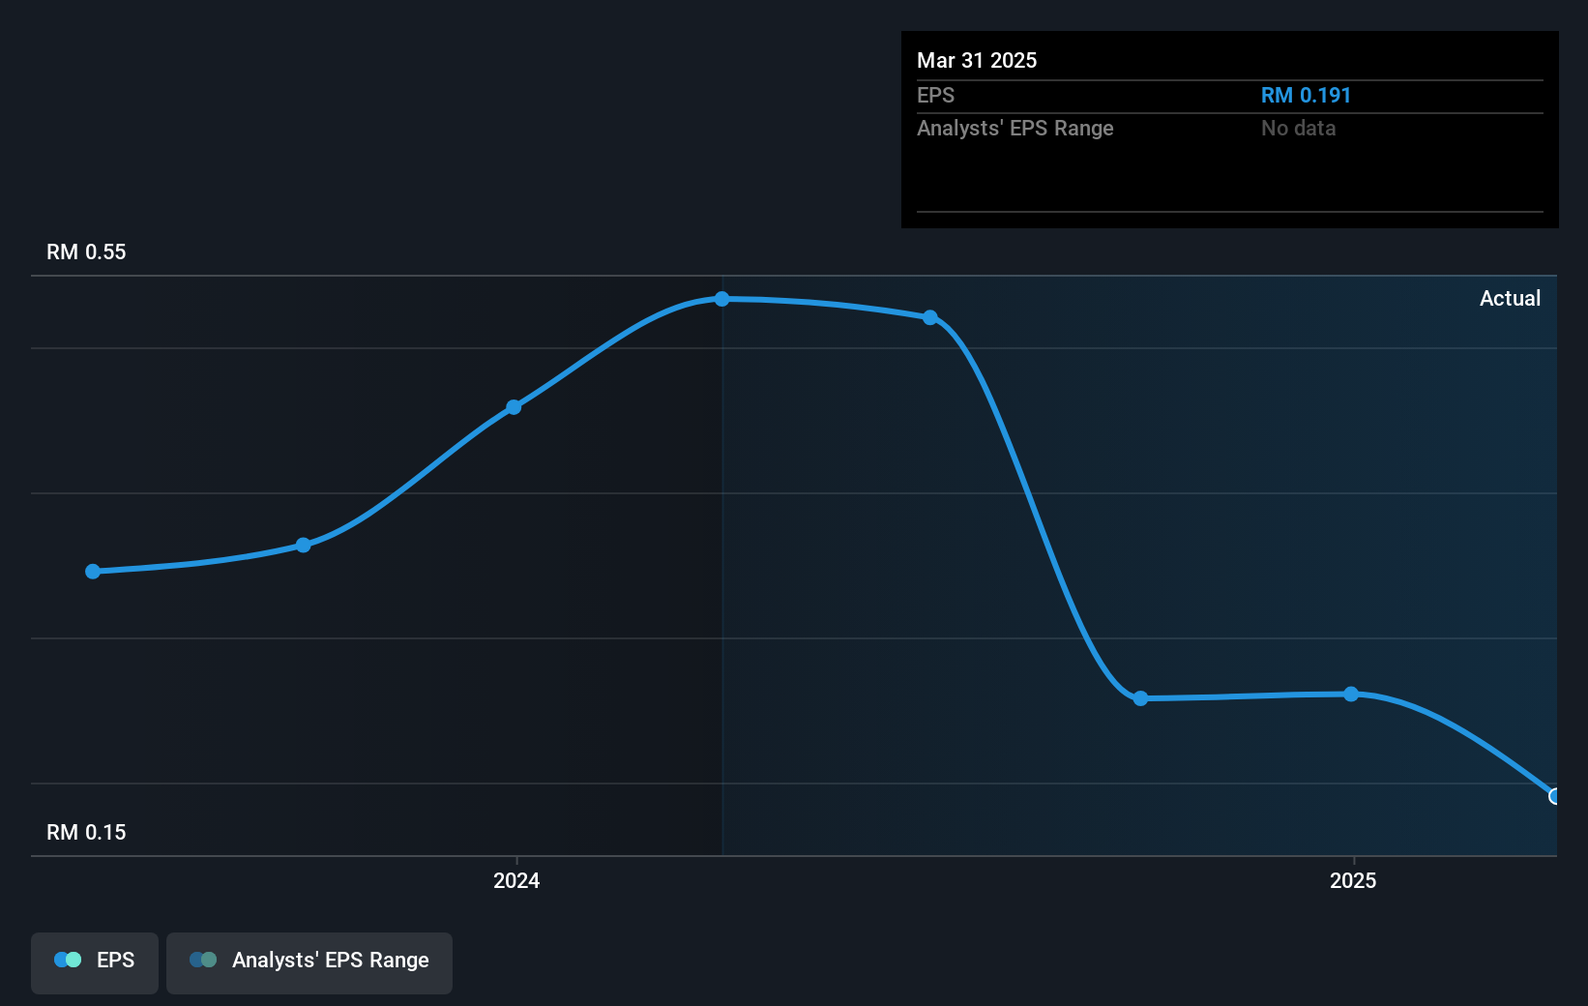Viewport: 1588px width, 1006px height.
Task: Toggle the EPS legend series
Action: pyautogui.click(x=95, y=962)
